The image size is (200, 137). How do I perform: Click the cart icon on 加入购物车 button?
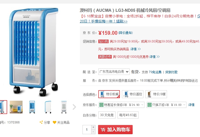click(x=103, y=130)
